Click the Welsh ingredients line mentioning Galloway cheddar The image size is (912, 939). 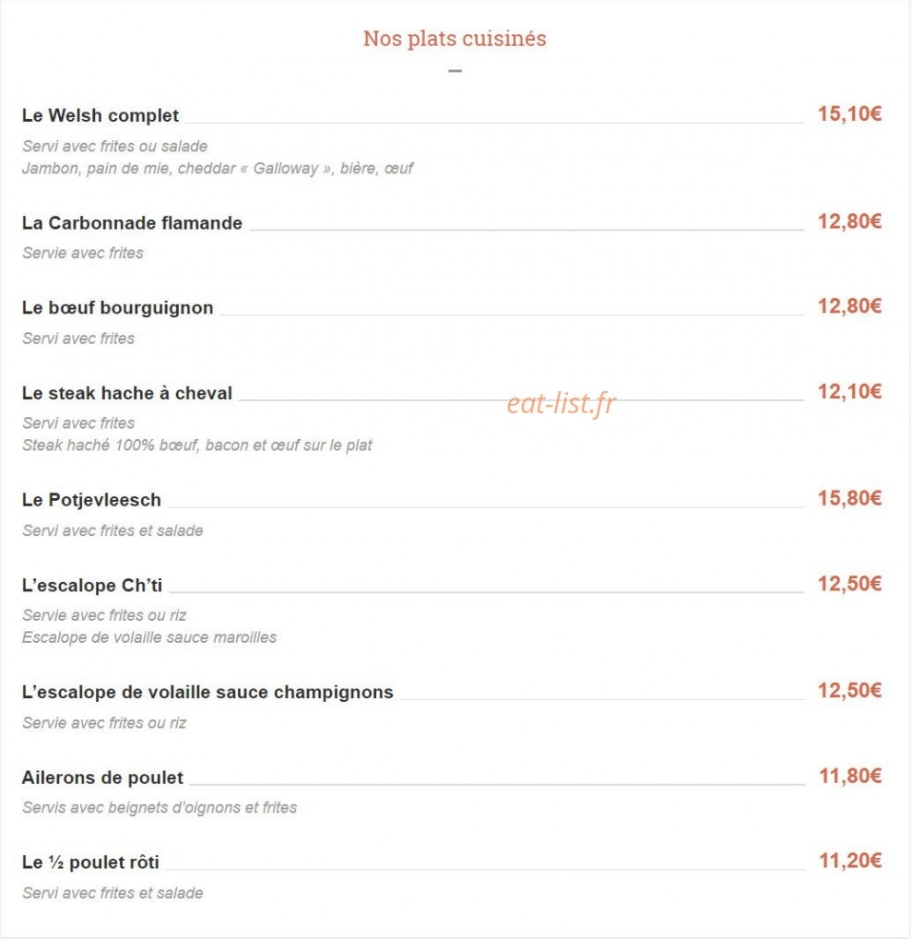point(218,168)
